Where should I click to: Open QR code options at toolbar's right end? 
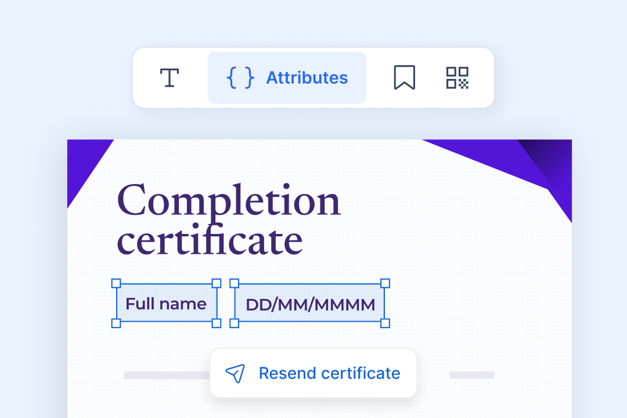point(457,77)
